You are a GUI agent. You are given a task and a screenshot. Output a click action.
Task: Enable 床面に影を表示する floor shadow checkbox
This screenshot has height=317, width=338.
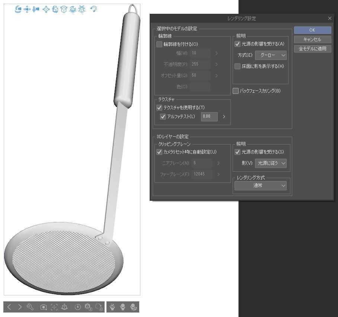(237, 66)
